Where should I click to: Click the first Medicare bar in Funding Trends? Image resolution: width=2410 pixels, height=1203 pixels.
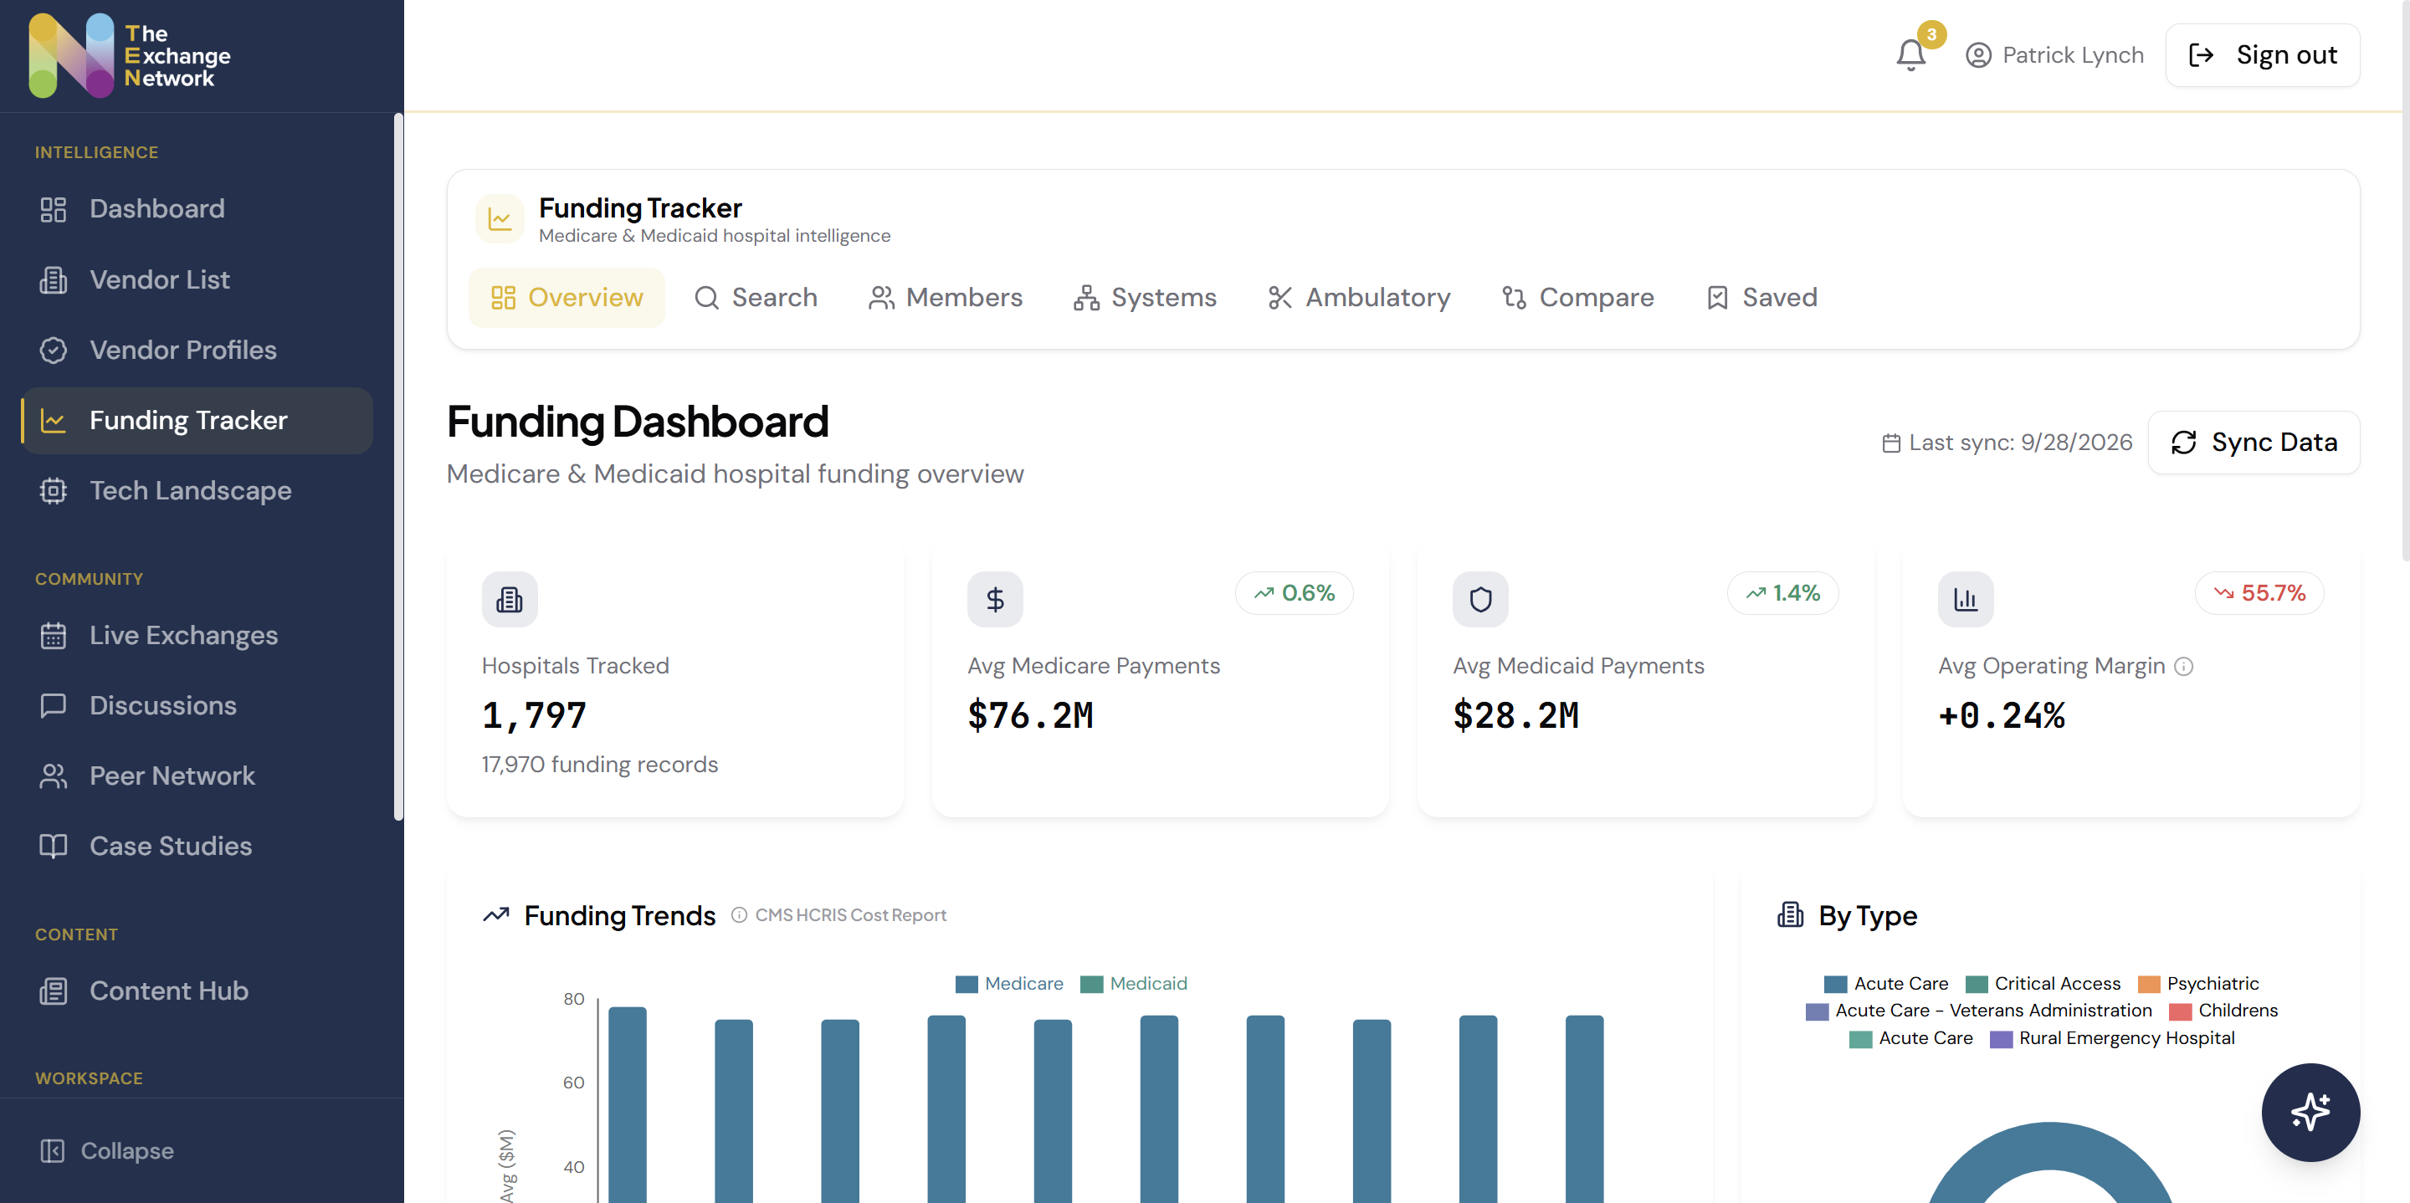pos(627,1103)
